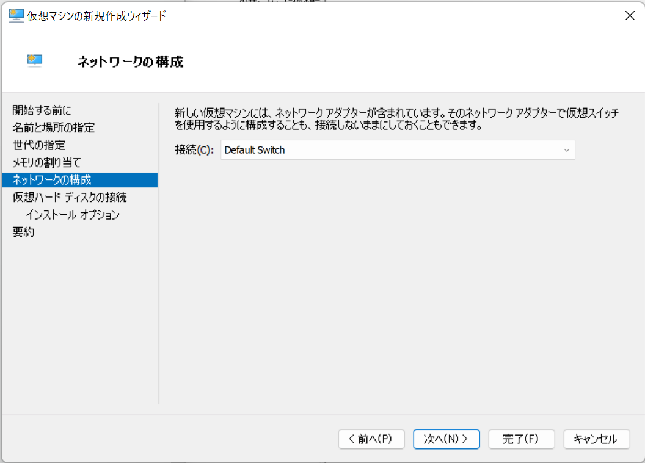Click the virtual machine icon in the header
The height and width of the screenshot is (463, 645).
(x=34, y=60)
